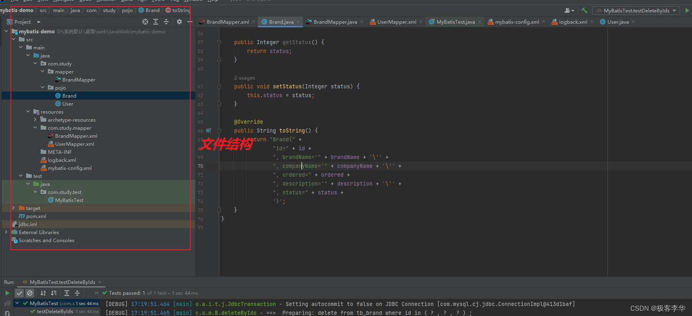Image resolution: width=692 pixels, height=316 pixels.
Task: Open Project panel settings gear
Action: pos(179,22)
